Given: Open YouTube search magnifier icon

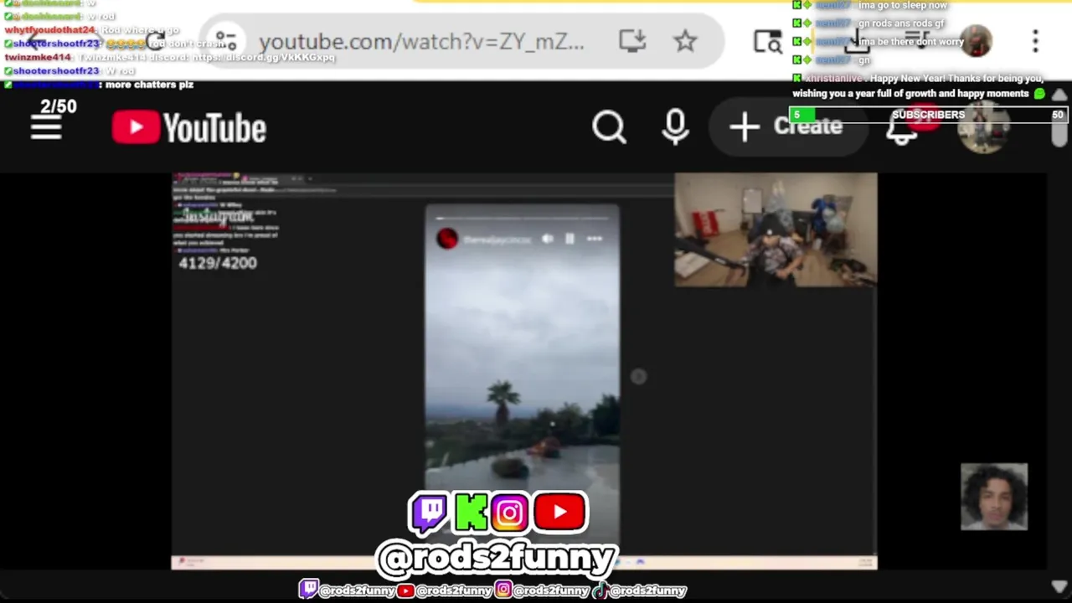Looking at the screenshot, I should (609, 127).
